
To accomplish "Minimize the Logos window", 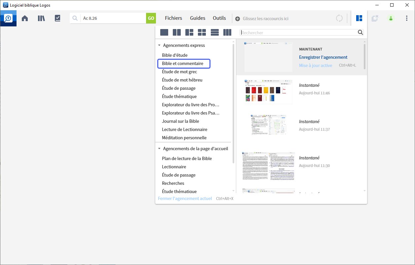I will coord(377,5).
